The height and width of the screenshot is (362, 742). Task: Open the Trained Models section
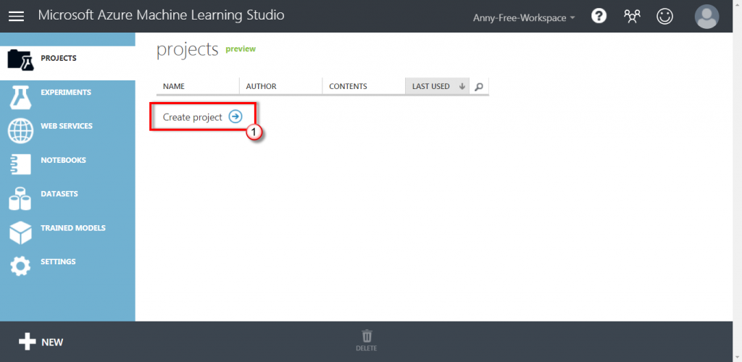point(67,232)
